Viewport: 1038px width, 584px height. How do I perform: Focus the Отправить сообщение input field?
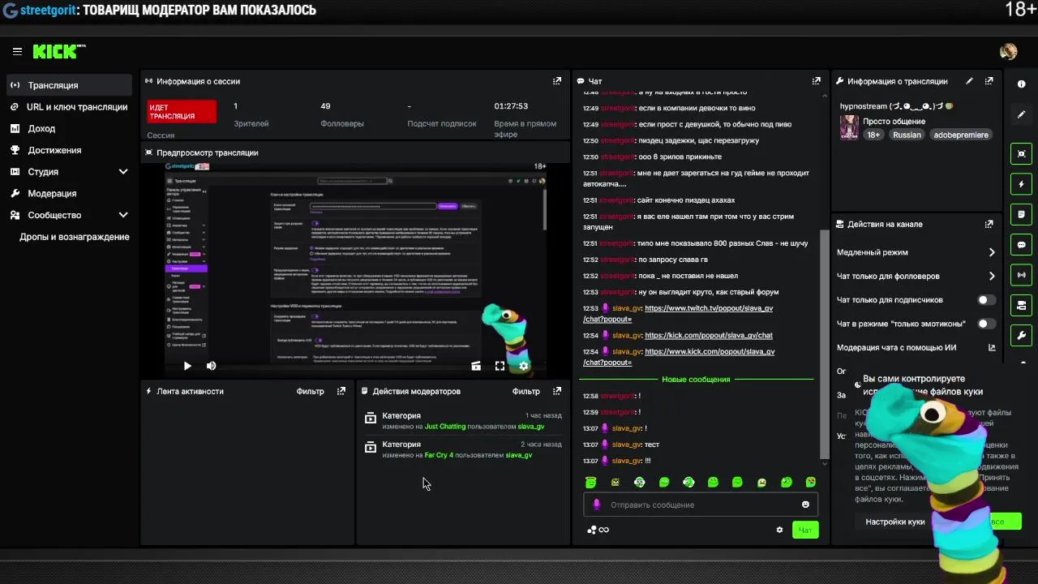[701, 505]
